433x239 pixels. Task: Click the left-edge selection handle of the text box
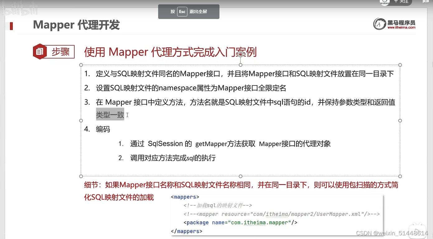pyautogui.click(x=81, y=121)
